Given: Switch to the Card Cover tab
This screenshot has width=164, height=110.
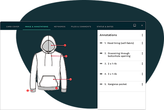Looking at the screenshot, I should 13,27.
